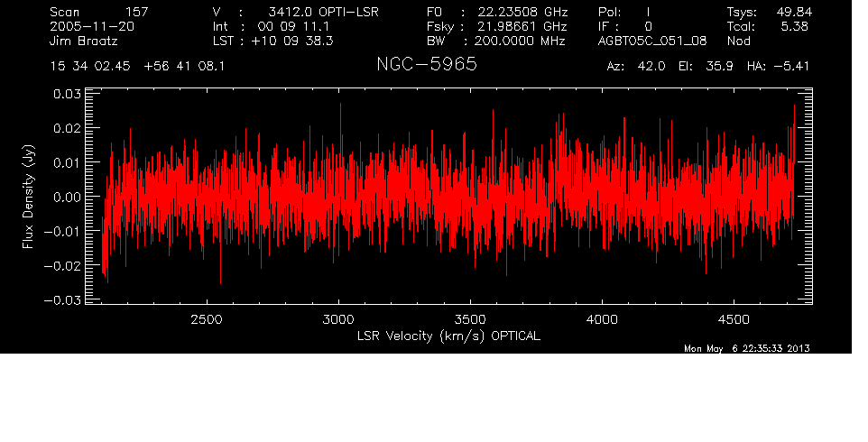The height and width of the screenshot is (442, 868).
Task: Click the 'IF : 0' label
Action: tap(625, 26)
